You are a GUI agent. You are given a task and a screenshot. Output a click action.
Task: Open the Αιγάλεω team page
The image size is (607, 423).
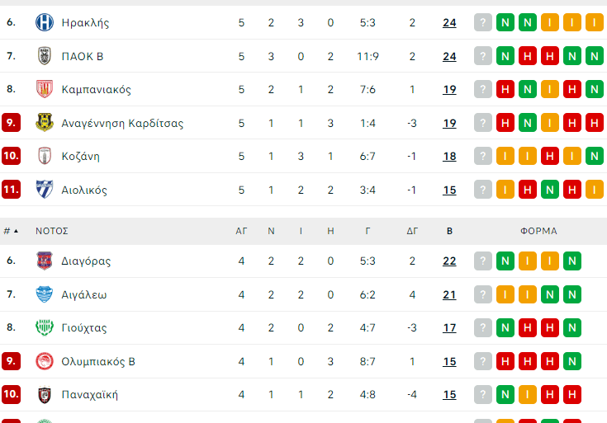click(83, 294)
